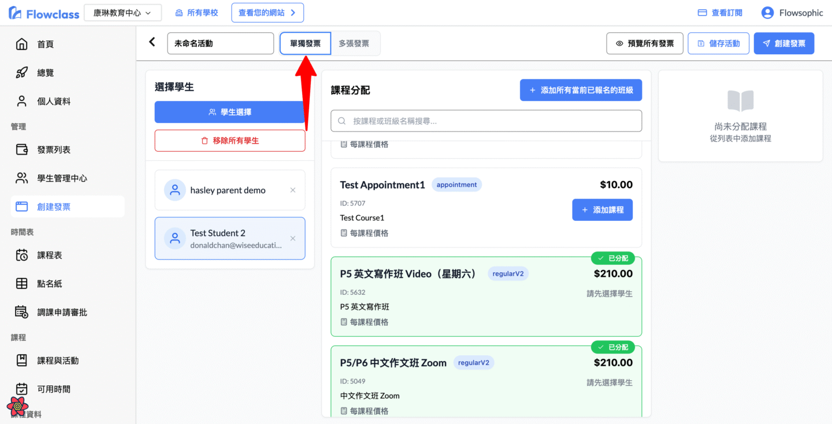The width and height of the screenshot is (832, 424).
Task: Click the red 移除所有學生 button
Action: point(229,141)
